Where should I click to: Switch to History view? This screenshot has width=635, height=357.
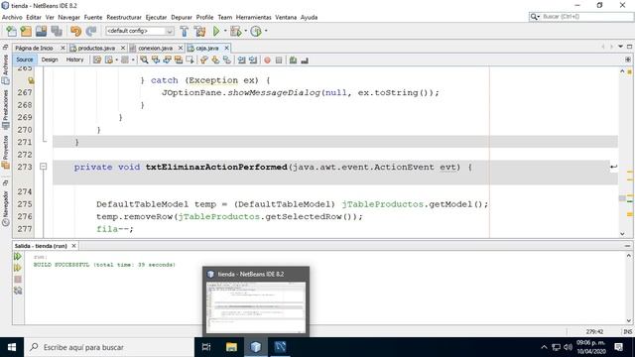pos(75,59)
